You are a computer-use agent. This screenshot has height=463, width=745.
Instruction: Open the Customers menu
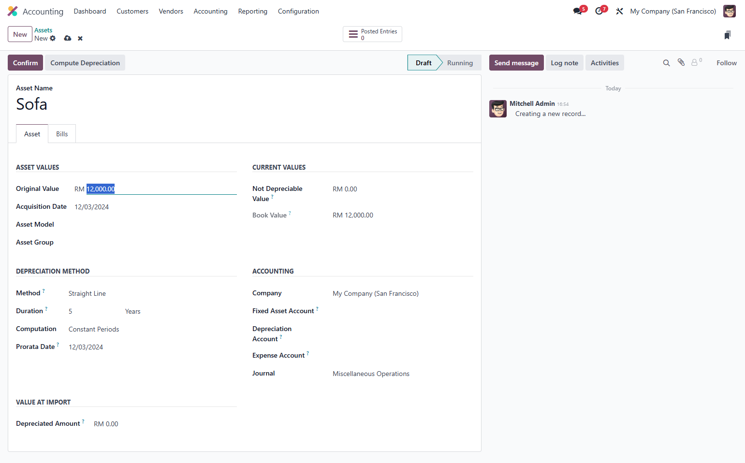click(132, 11)
